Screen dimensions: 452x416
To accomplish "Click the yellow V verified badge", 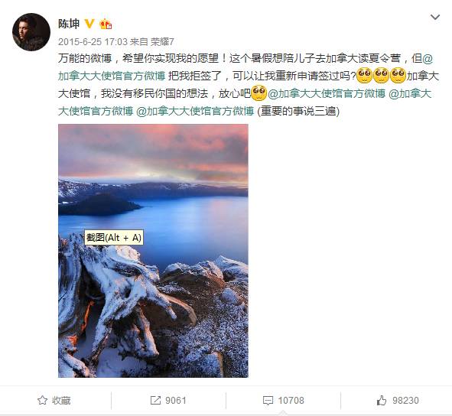I will point(89,24).
